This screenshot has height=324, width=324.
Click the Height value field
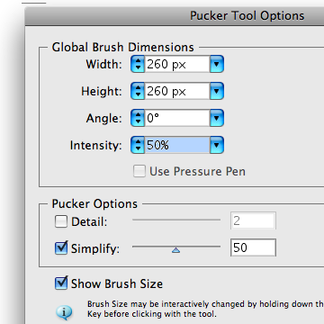tap(177, 91)
